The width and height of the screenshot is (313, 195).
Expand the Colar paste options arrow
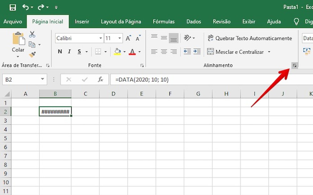tap(18, 57)
